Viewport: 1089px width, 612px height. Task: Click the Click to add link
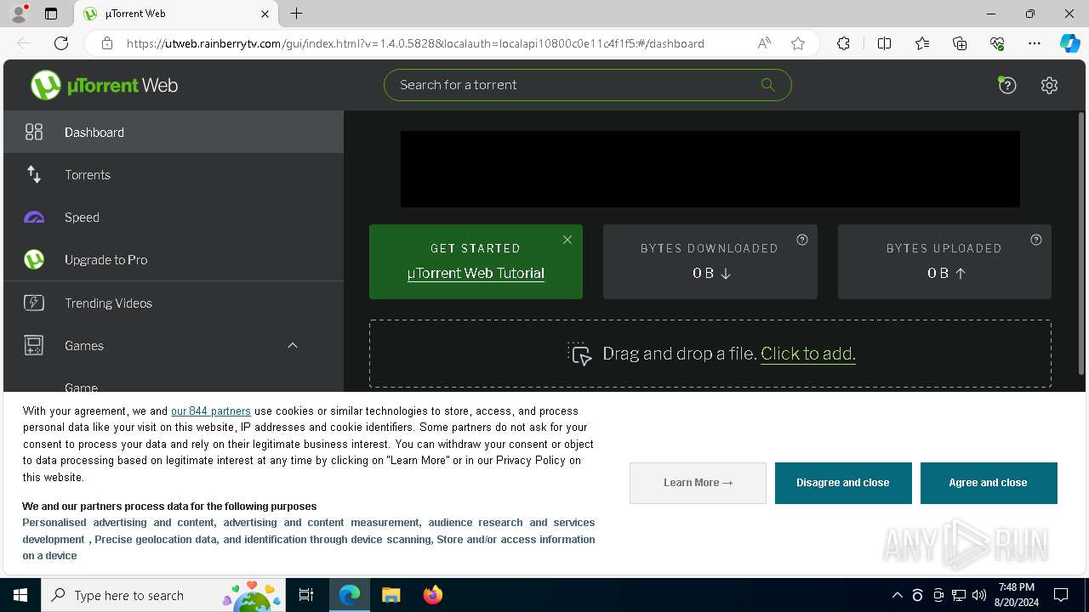pos(808,354)
